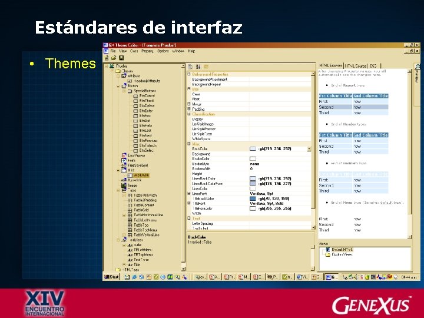Click the alphabetical sort icon in properties toolbar

pos(198,67)
